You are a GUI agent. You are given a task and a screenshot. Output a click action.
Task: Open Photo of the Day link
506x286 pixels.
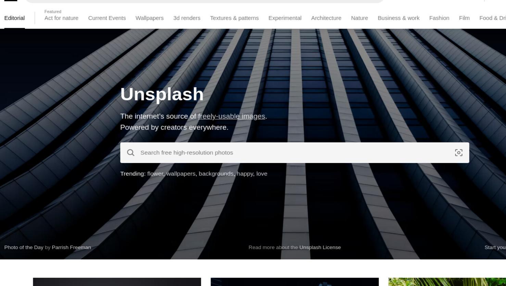[x=24, y=247]
